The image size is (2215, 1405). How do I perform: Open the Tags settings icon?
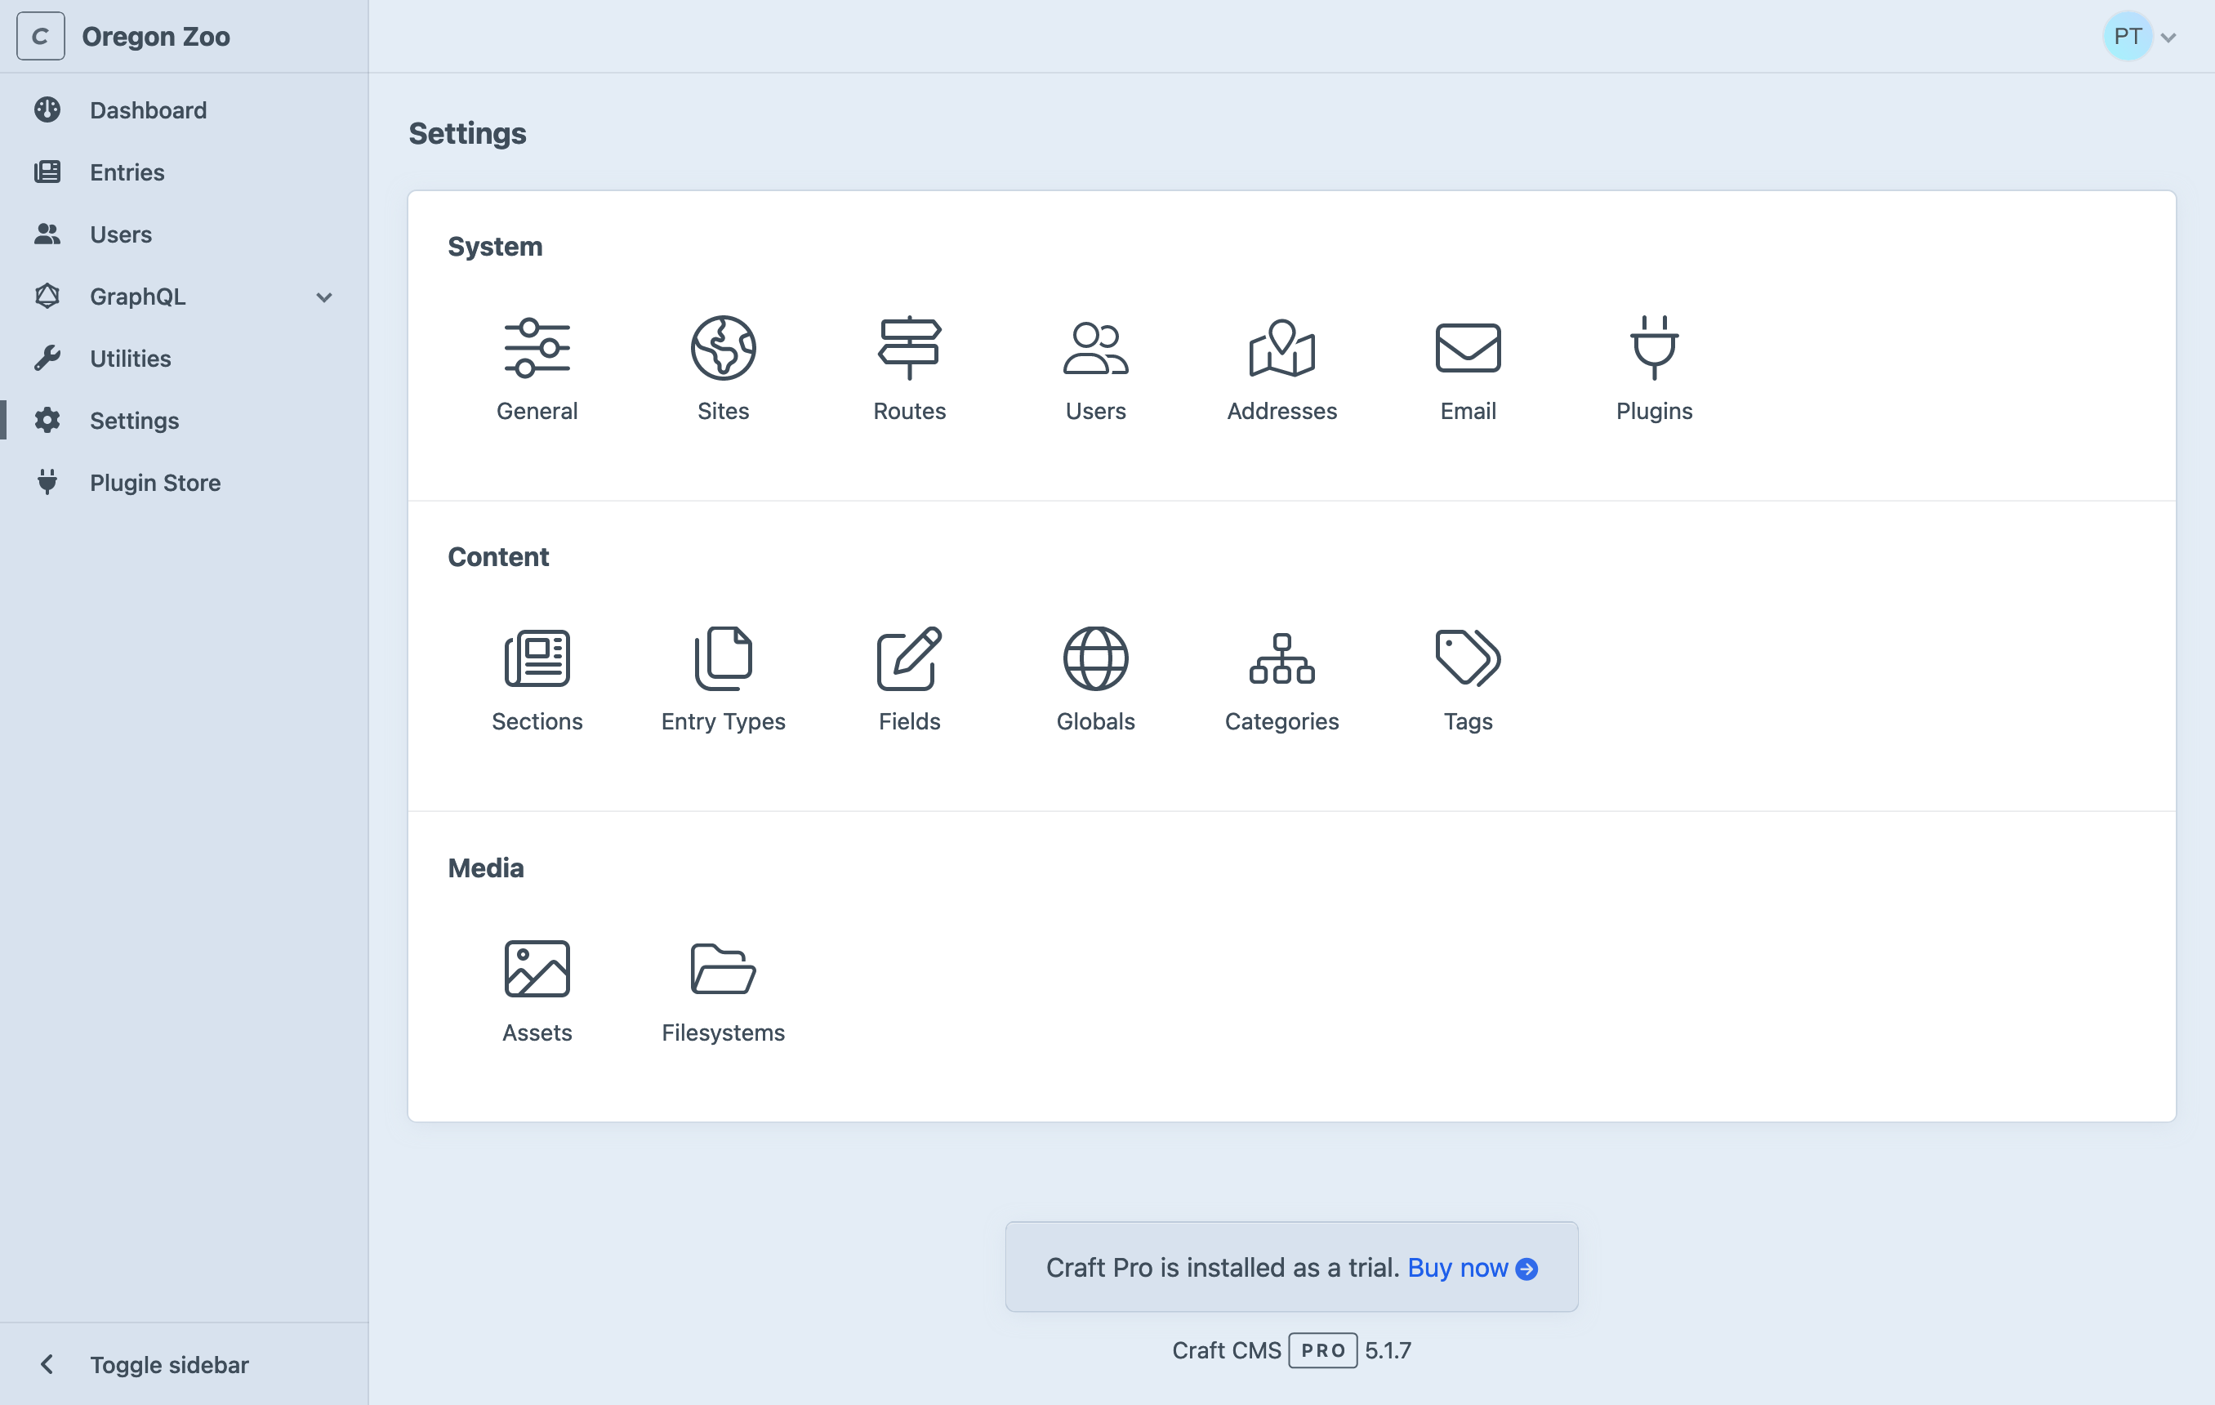1466,678
